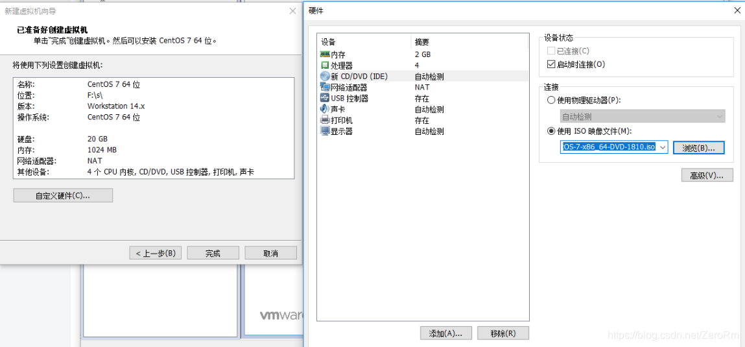Screen dimensions: 745x347
Task: Click the processor summary value 4
Action: (417, 65)
